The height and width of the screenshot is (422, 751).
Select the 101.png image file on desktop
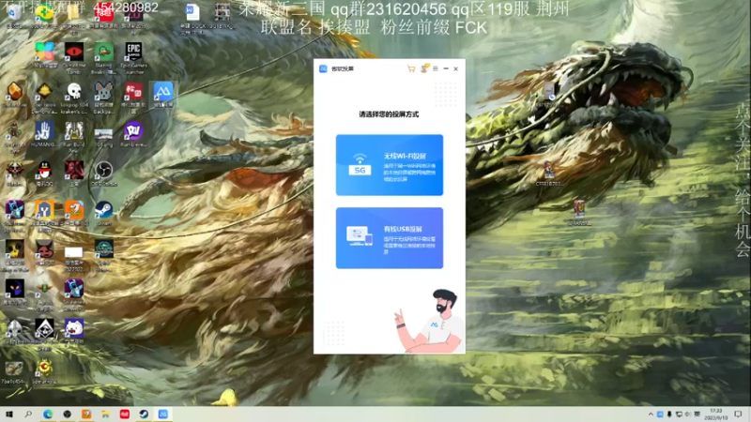(104, 136)
